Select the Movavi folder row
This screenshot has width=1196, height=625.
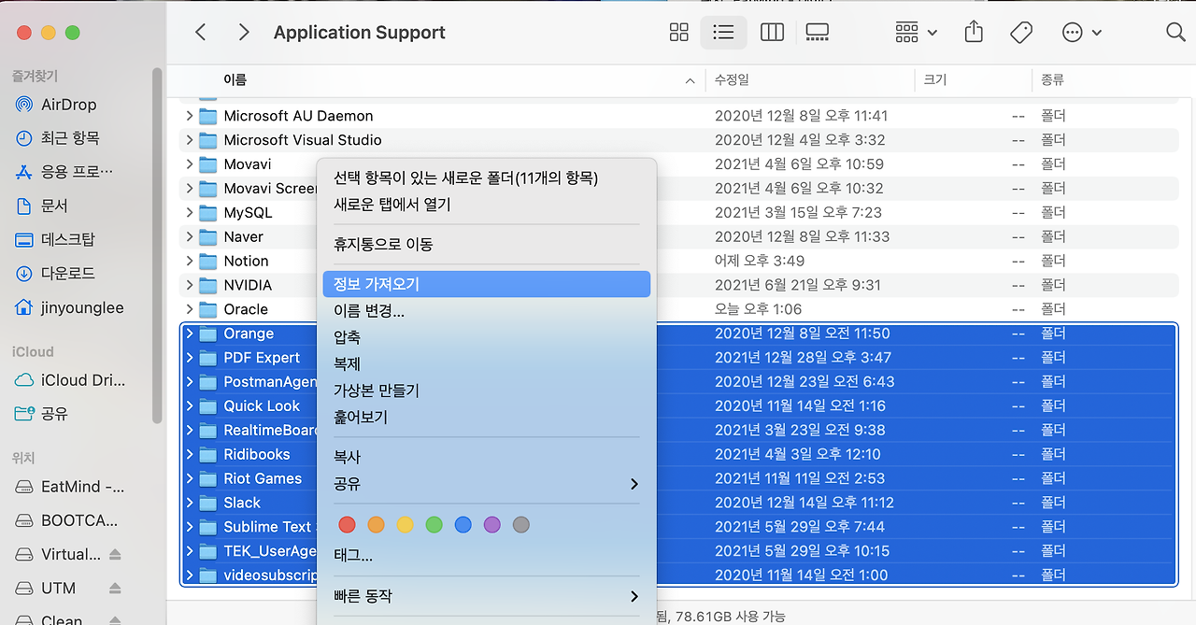[x=679, y=164]
